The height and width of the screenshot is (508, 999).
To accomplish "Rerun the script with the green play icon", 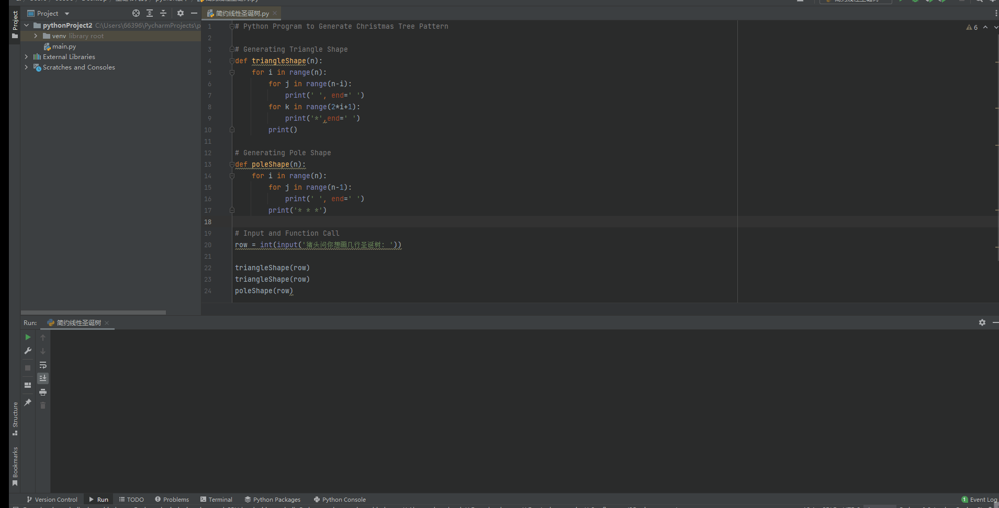I will click(28, 338).
